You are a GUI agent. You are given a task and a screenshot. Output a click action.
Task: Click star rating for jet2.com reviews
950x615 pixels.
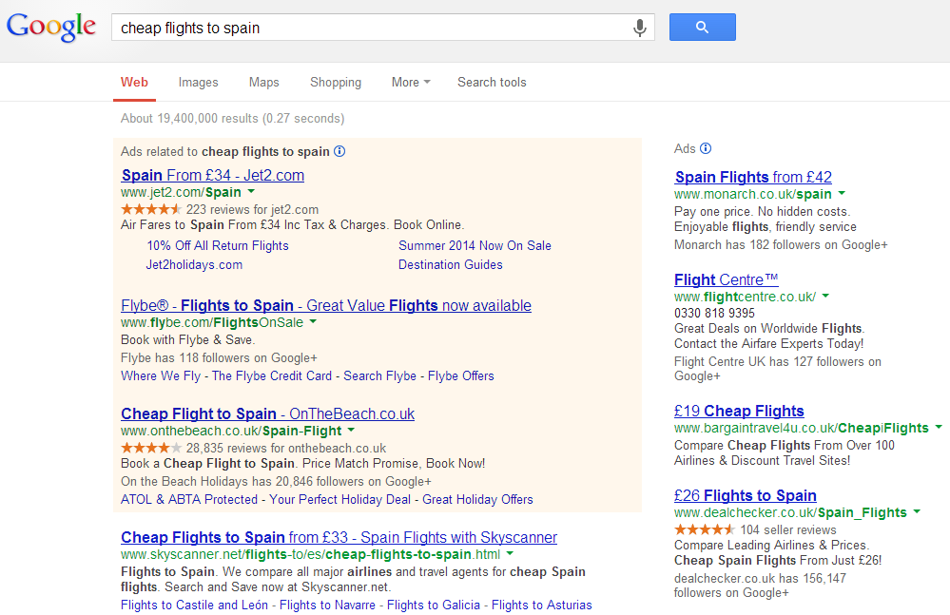[151, 209]
